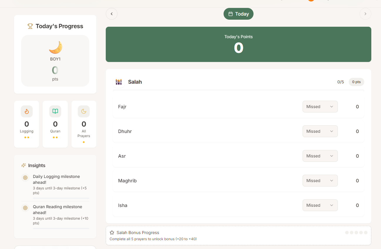The height and width of the screenshot is (249, 381).
Task: Click the mosque icon beside Salah
Action: click(x=119, y=82)
